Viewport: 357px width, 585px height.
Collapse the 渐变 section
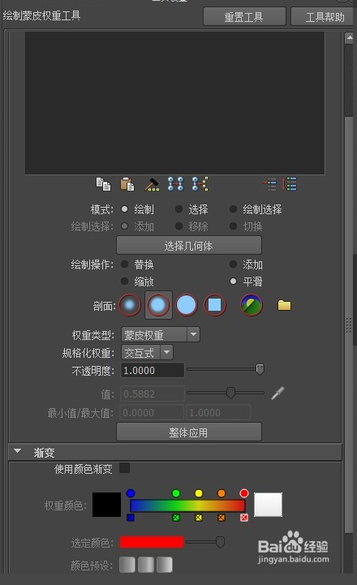click(x=17, y=451)
